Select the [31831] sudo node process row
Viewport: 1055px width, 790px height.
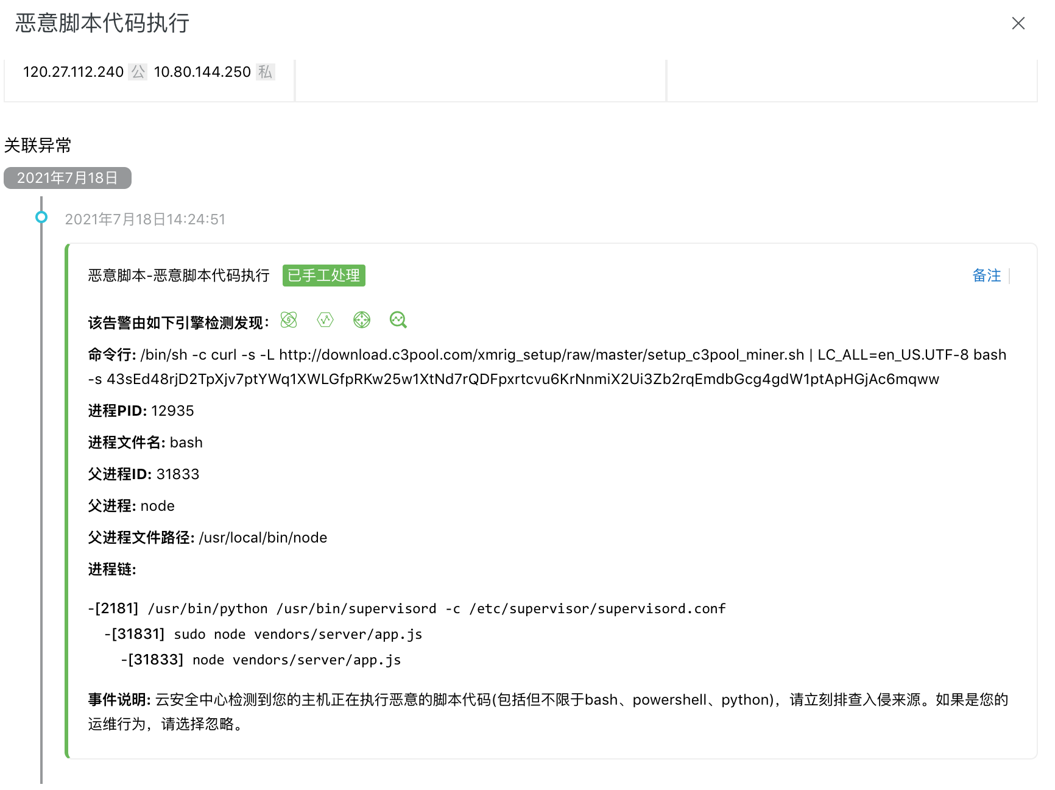[263, 634]
